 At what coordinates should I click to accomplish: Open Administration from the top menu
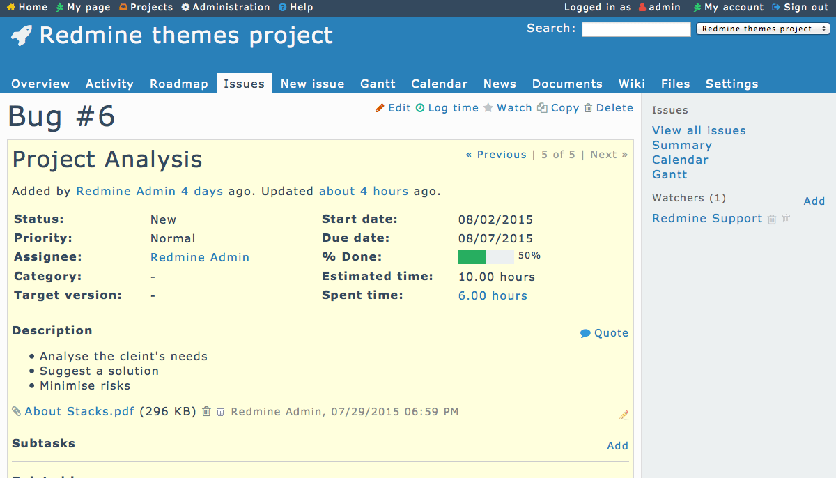pos(226,7)
